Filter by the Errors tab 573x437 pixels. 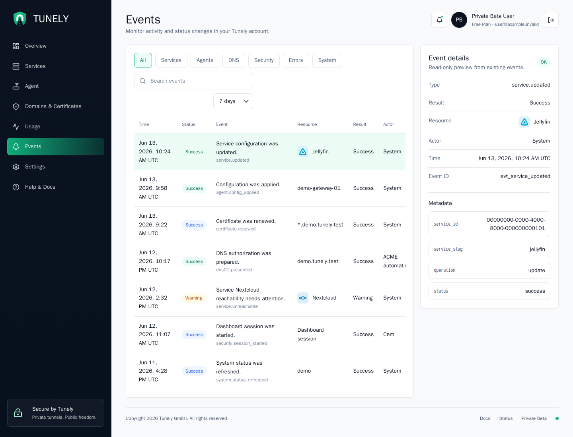tap(296, 60)
